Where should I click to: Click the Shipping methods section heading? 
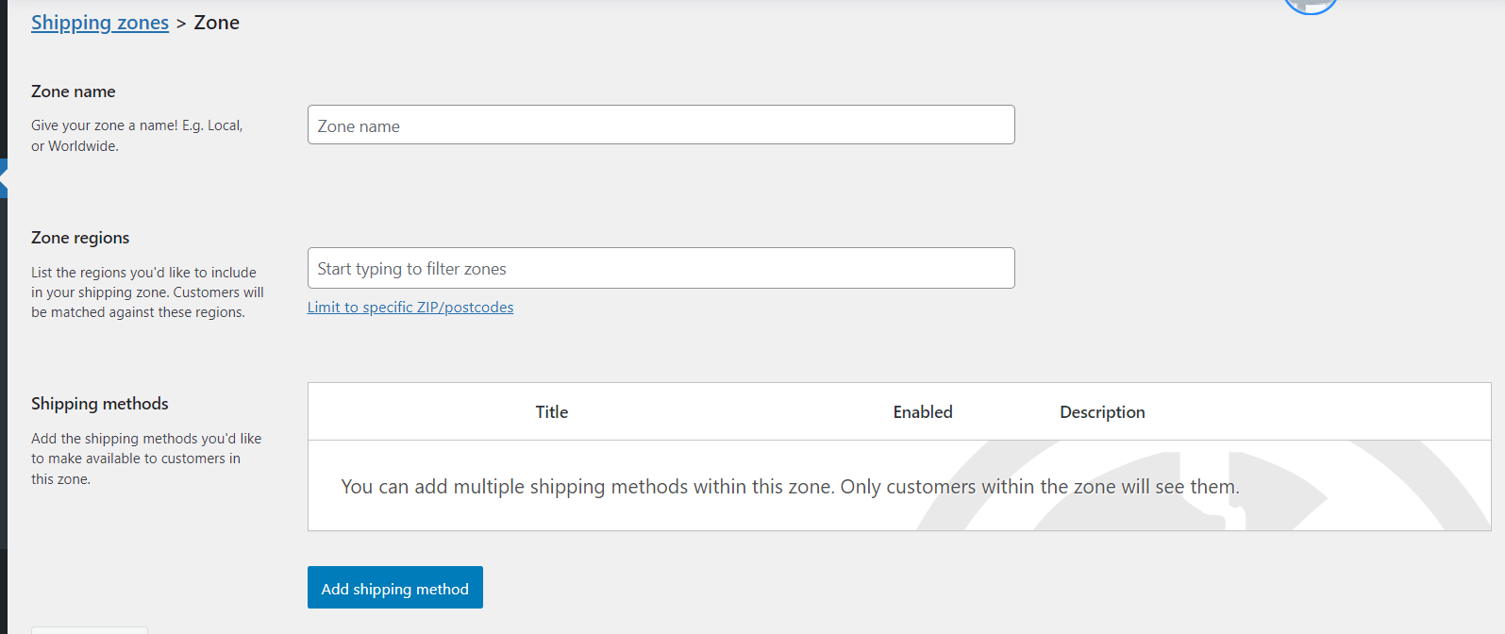click(100, 404)
